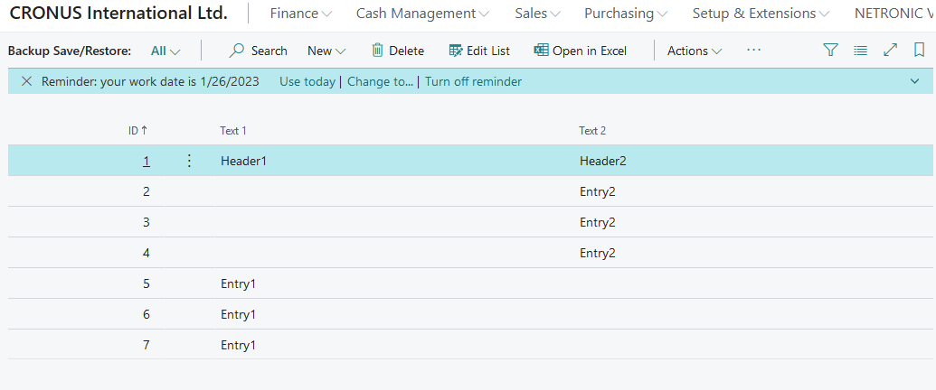This screenshot has width=936, height=390.
Task: Bookmark this page using the bookmark icon
Action: pyautogui.click(x=919, y=51)
